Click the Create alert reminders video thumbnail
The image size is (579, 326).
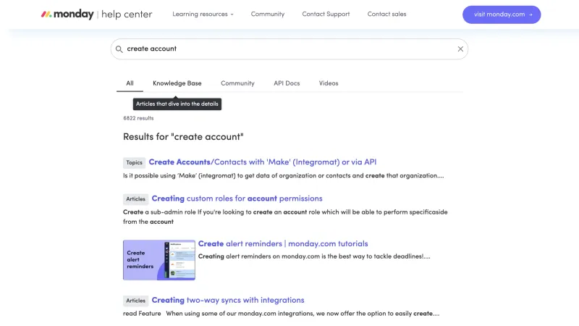click(159, 260)
